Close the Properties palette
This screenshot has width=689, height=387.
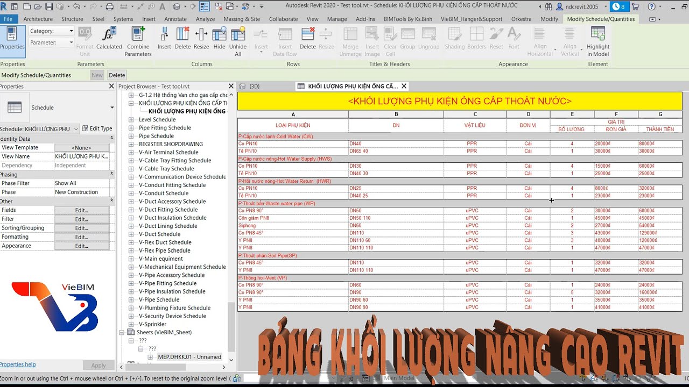tap(111, 86)
